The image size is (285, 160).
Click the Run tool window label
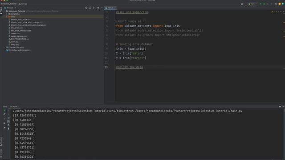(5, 107)
